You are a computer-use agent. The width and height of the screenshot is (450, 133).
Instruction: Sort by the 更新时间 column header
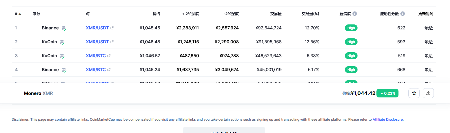tap(425, 14)
